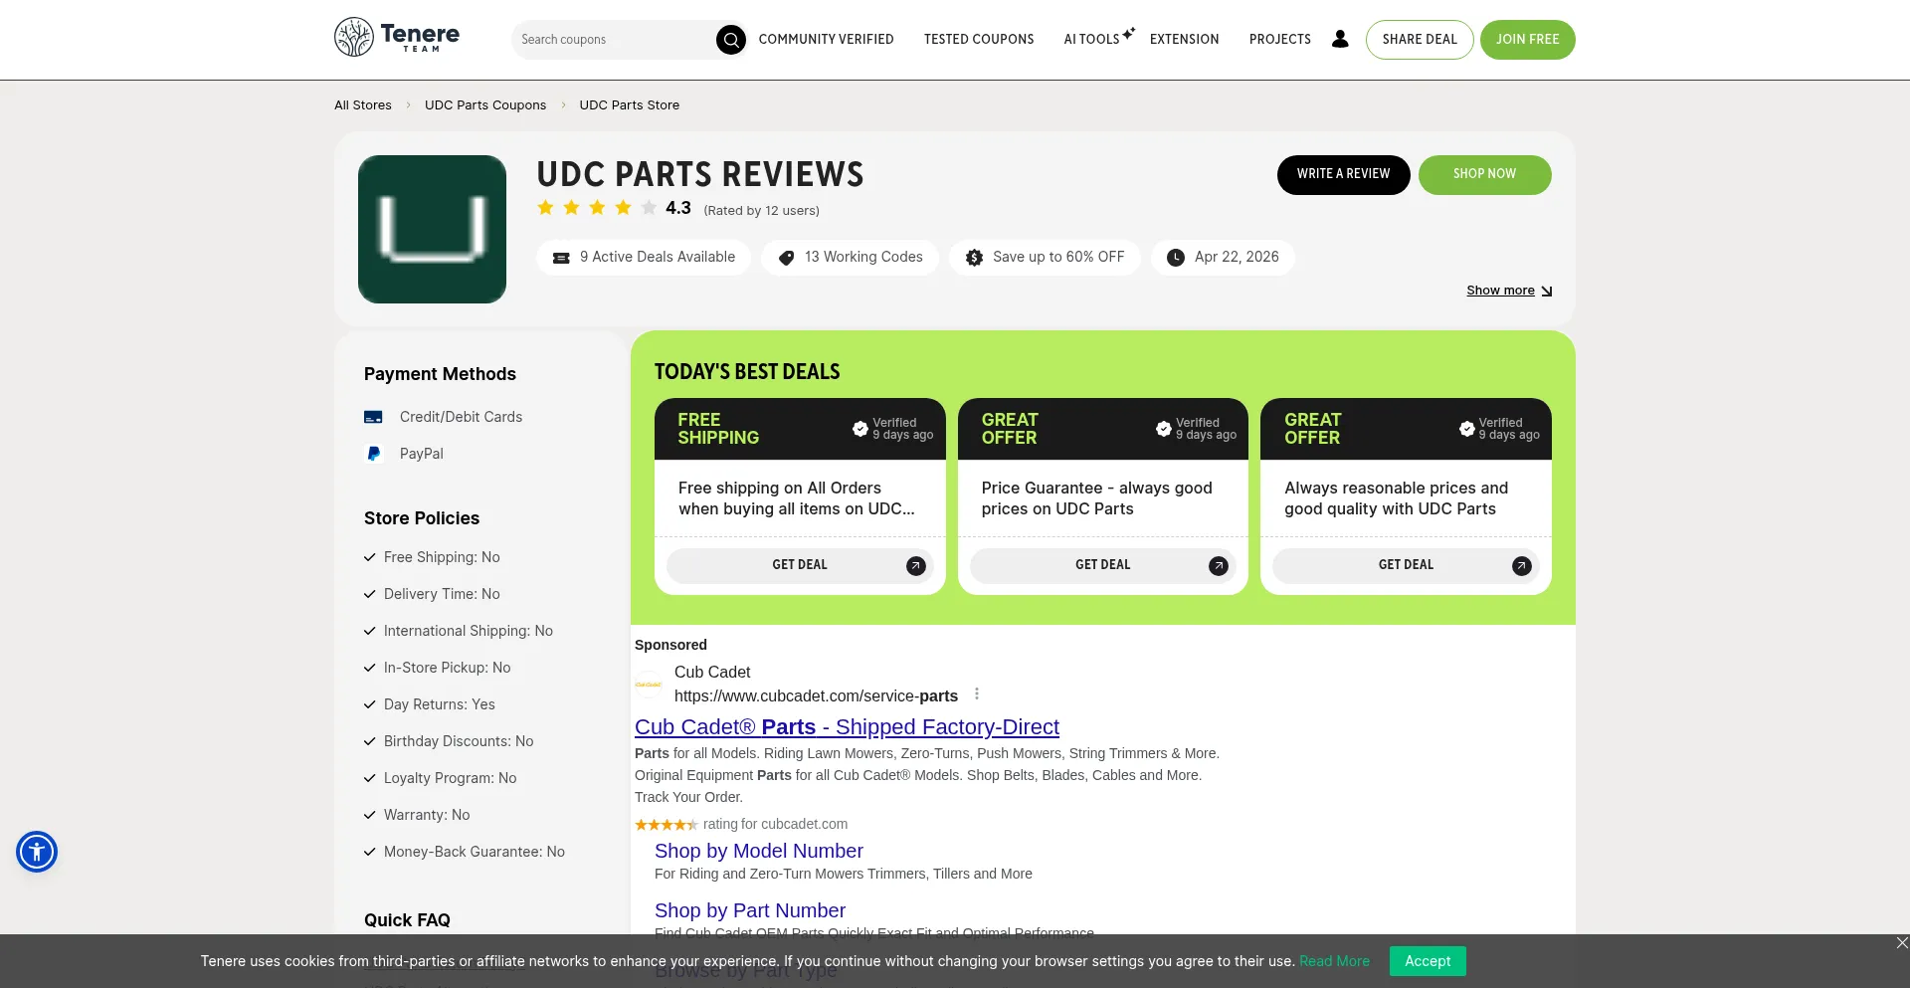Click verified badge on Free Shipping card
1910x988 pixels.
tap(860, 429)
